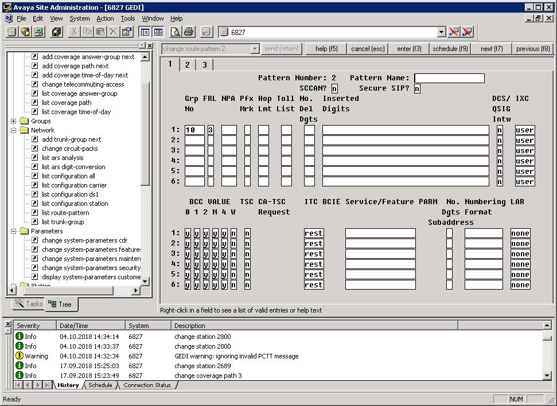The height and width of the screenshot is (406, 557).
Task: Expand the Groups folder
Action: (14, 121)
